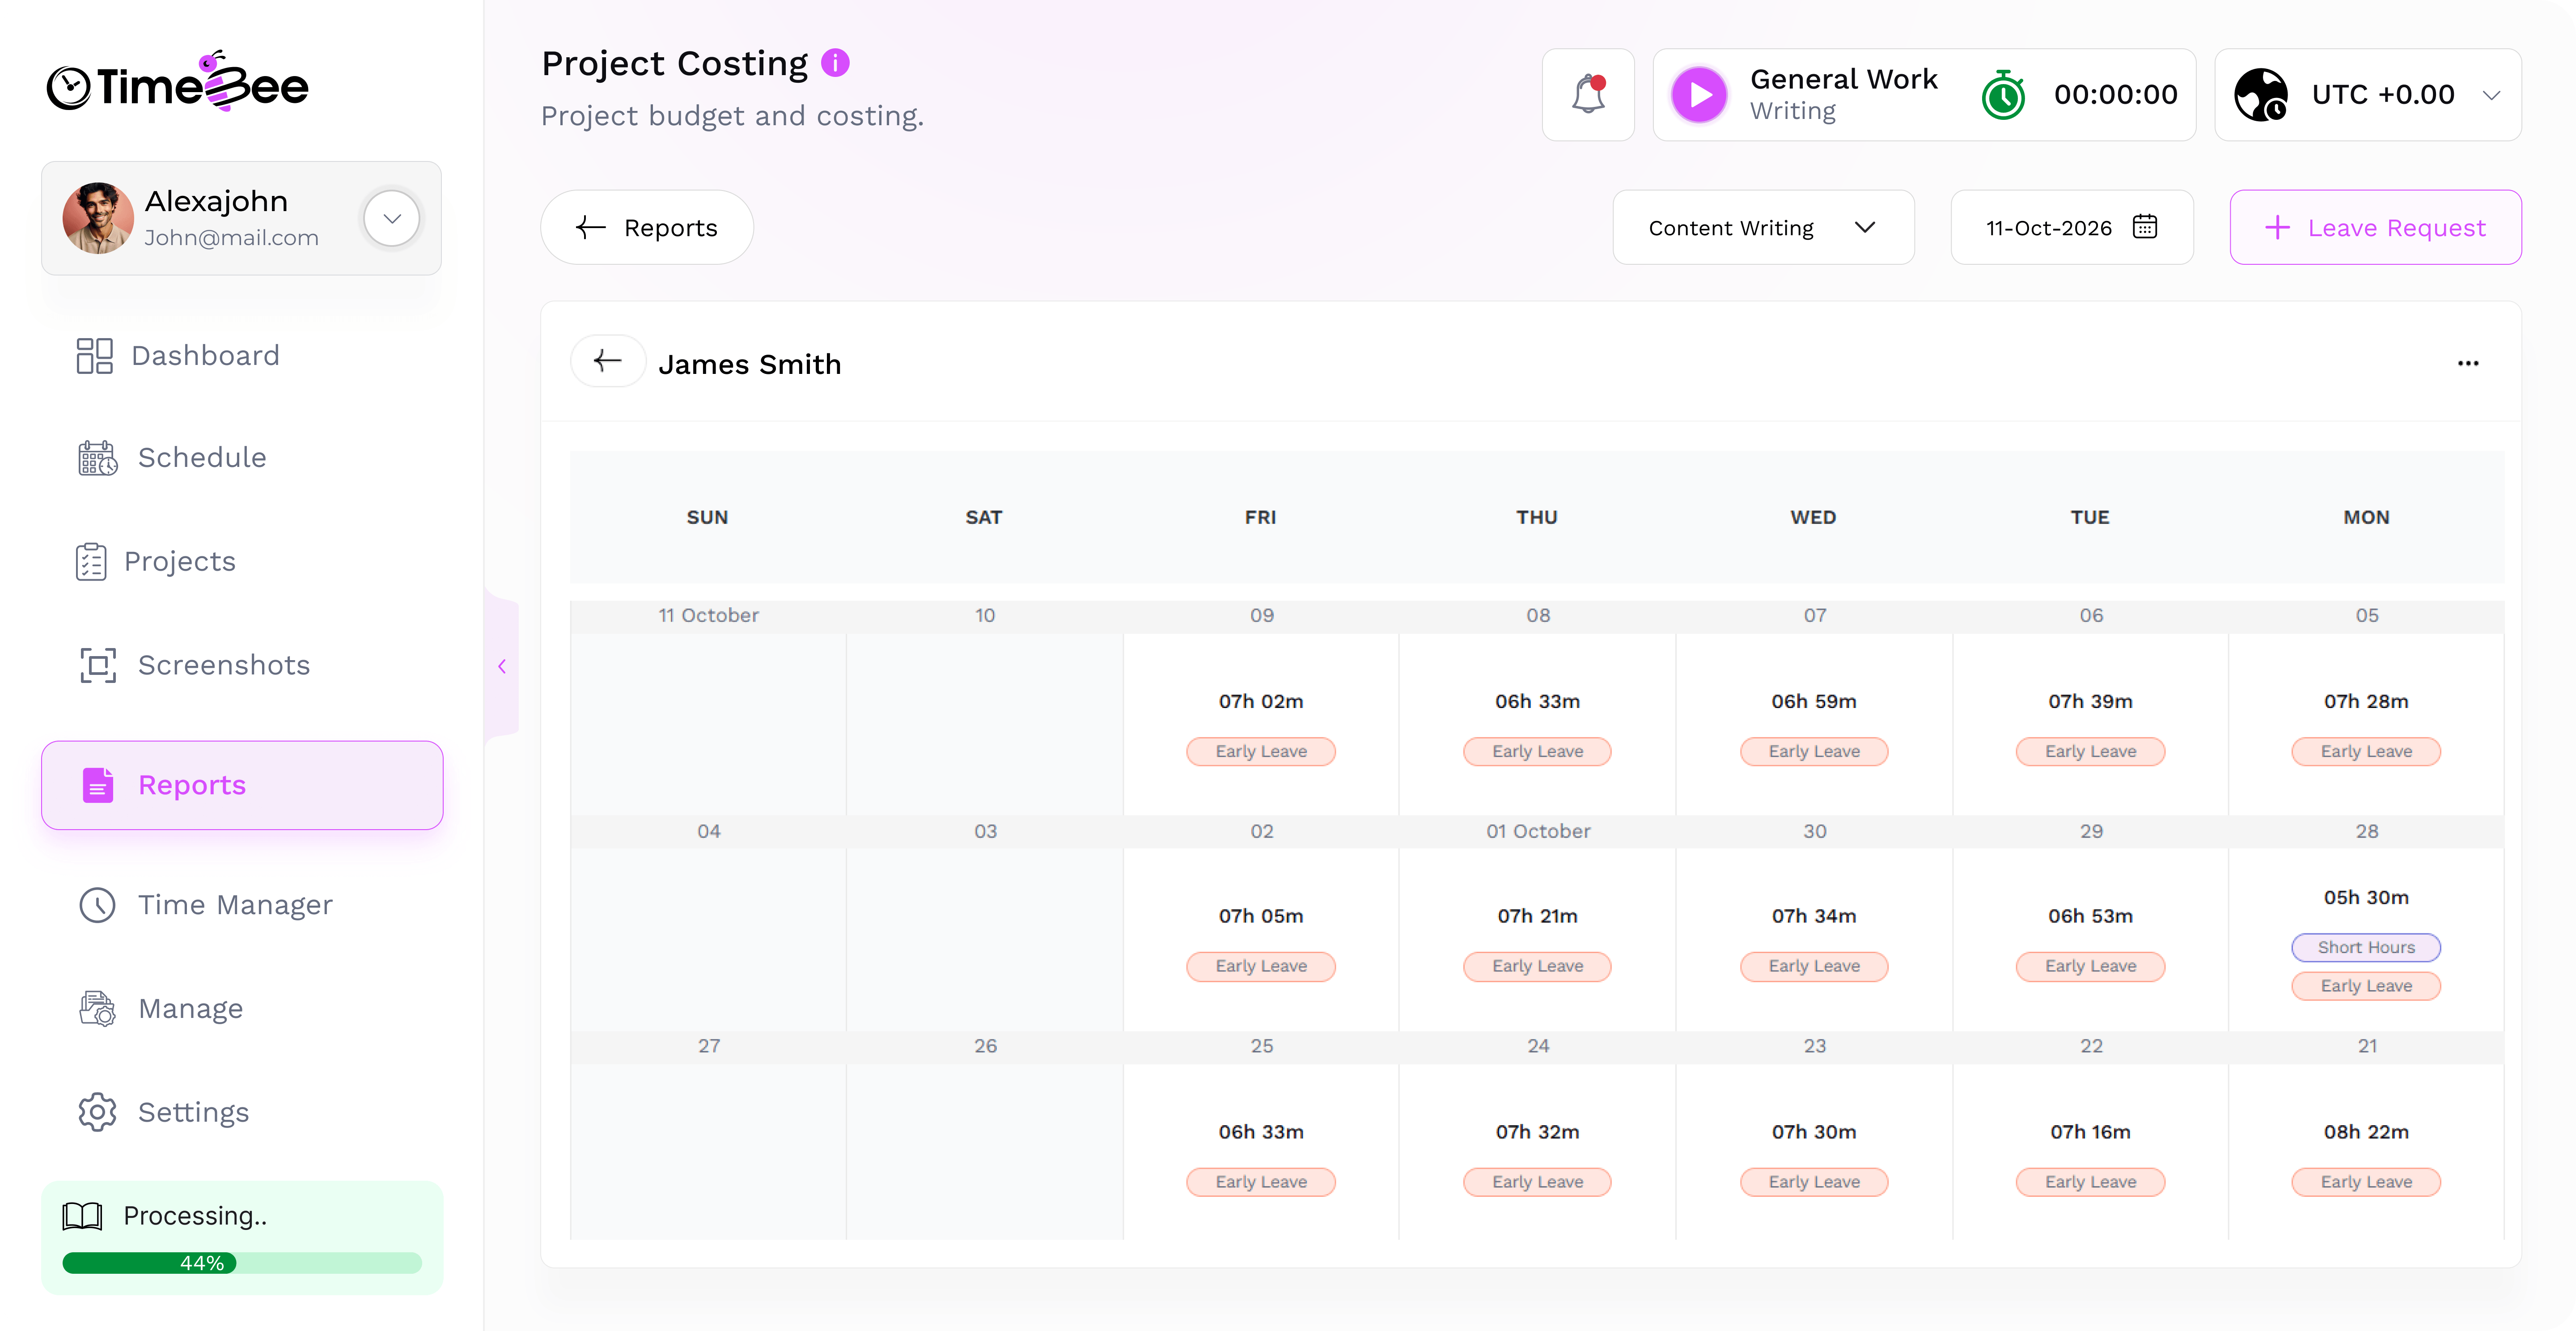Expand the Alexajohn account chevron

(392, 218)
